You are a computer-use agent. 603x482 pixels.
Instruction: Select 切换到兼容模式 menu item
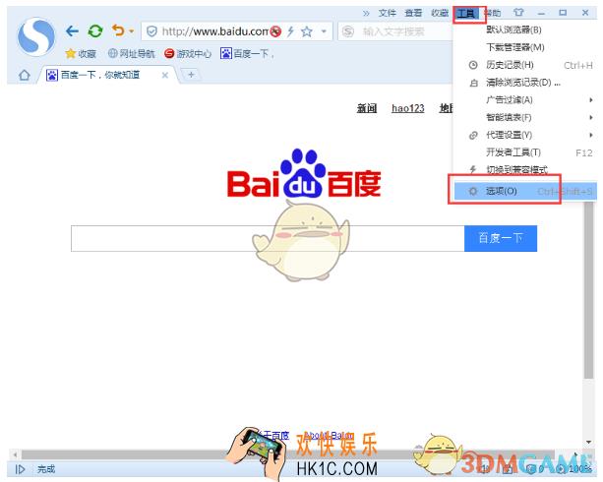(525, 169)
